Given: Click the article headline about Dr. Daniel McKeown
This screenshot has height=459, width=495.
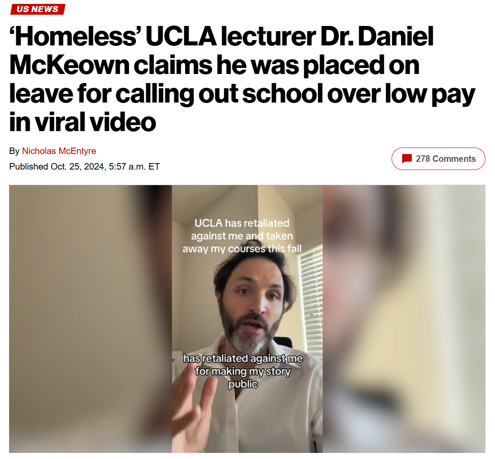Looking at the screenshot, I should pos(242,79).
